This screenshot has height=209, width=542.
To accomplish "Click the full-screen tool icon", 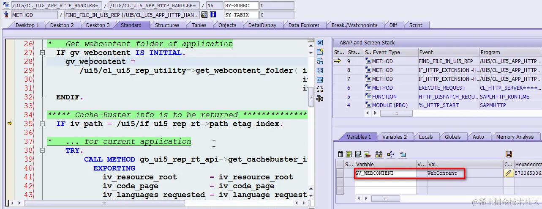I will 320,71.
